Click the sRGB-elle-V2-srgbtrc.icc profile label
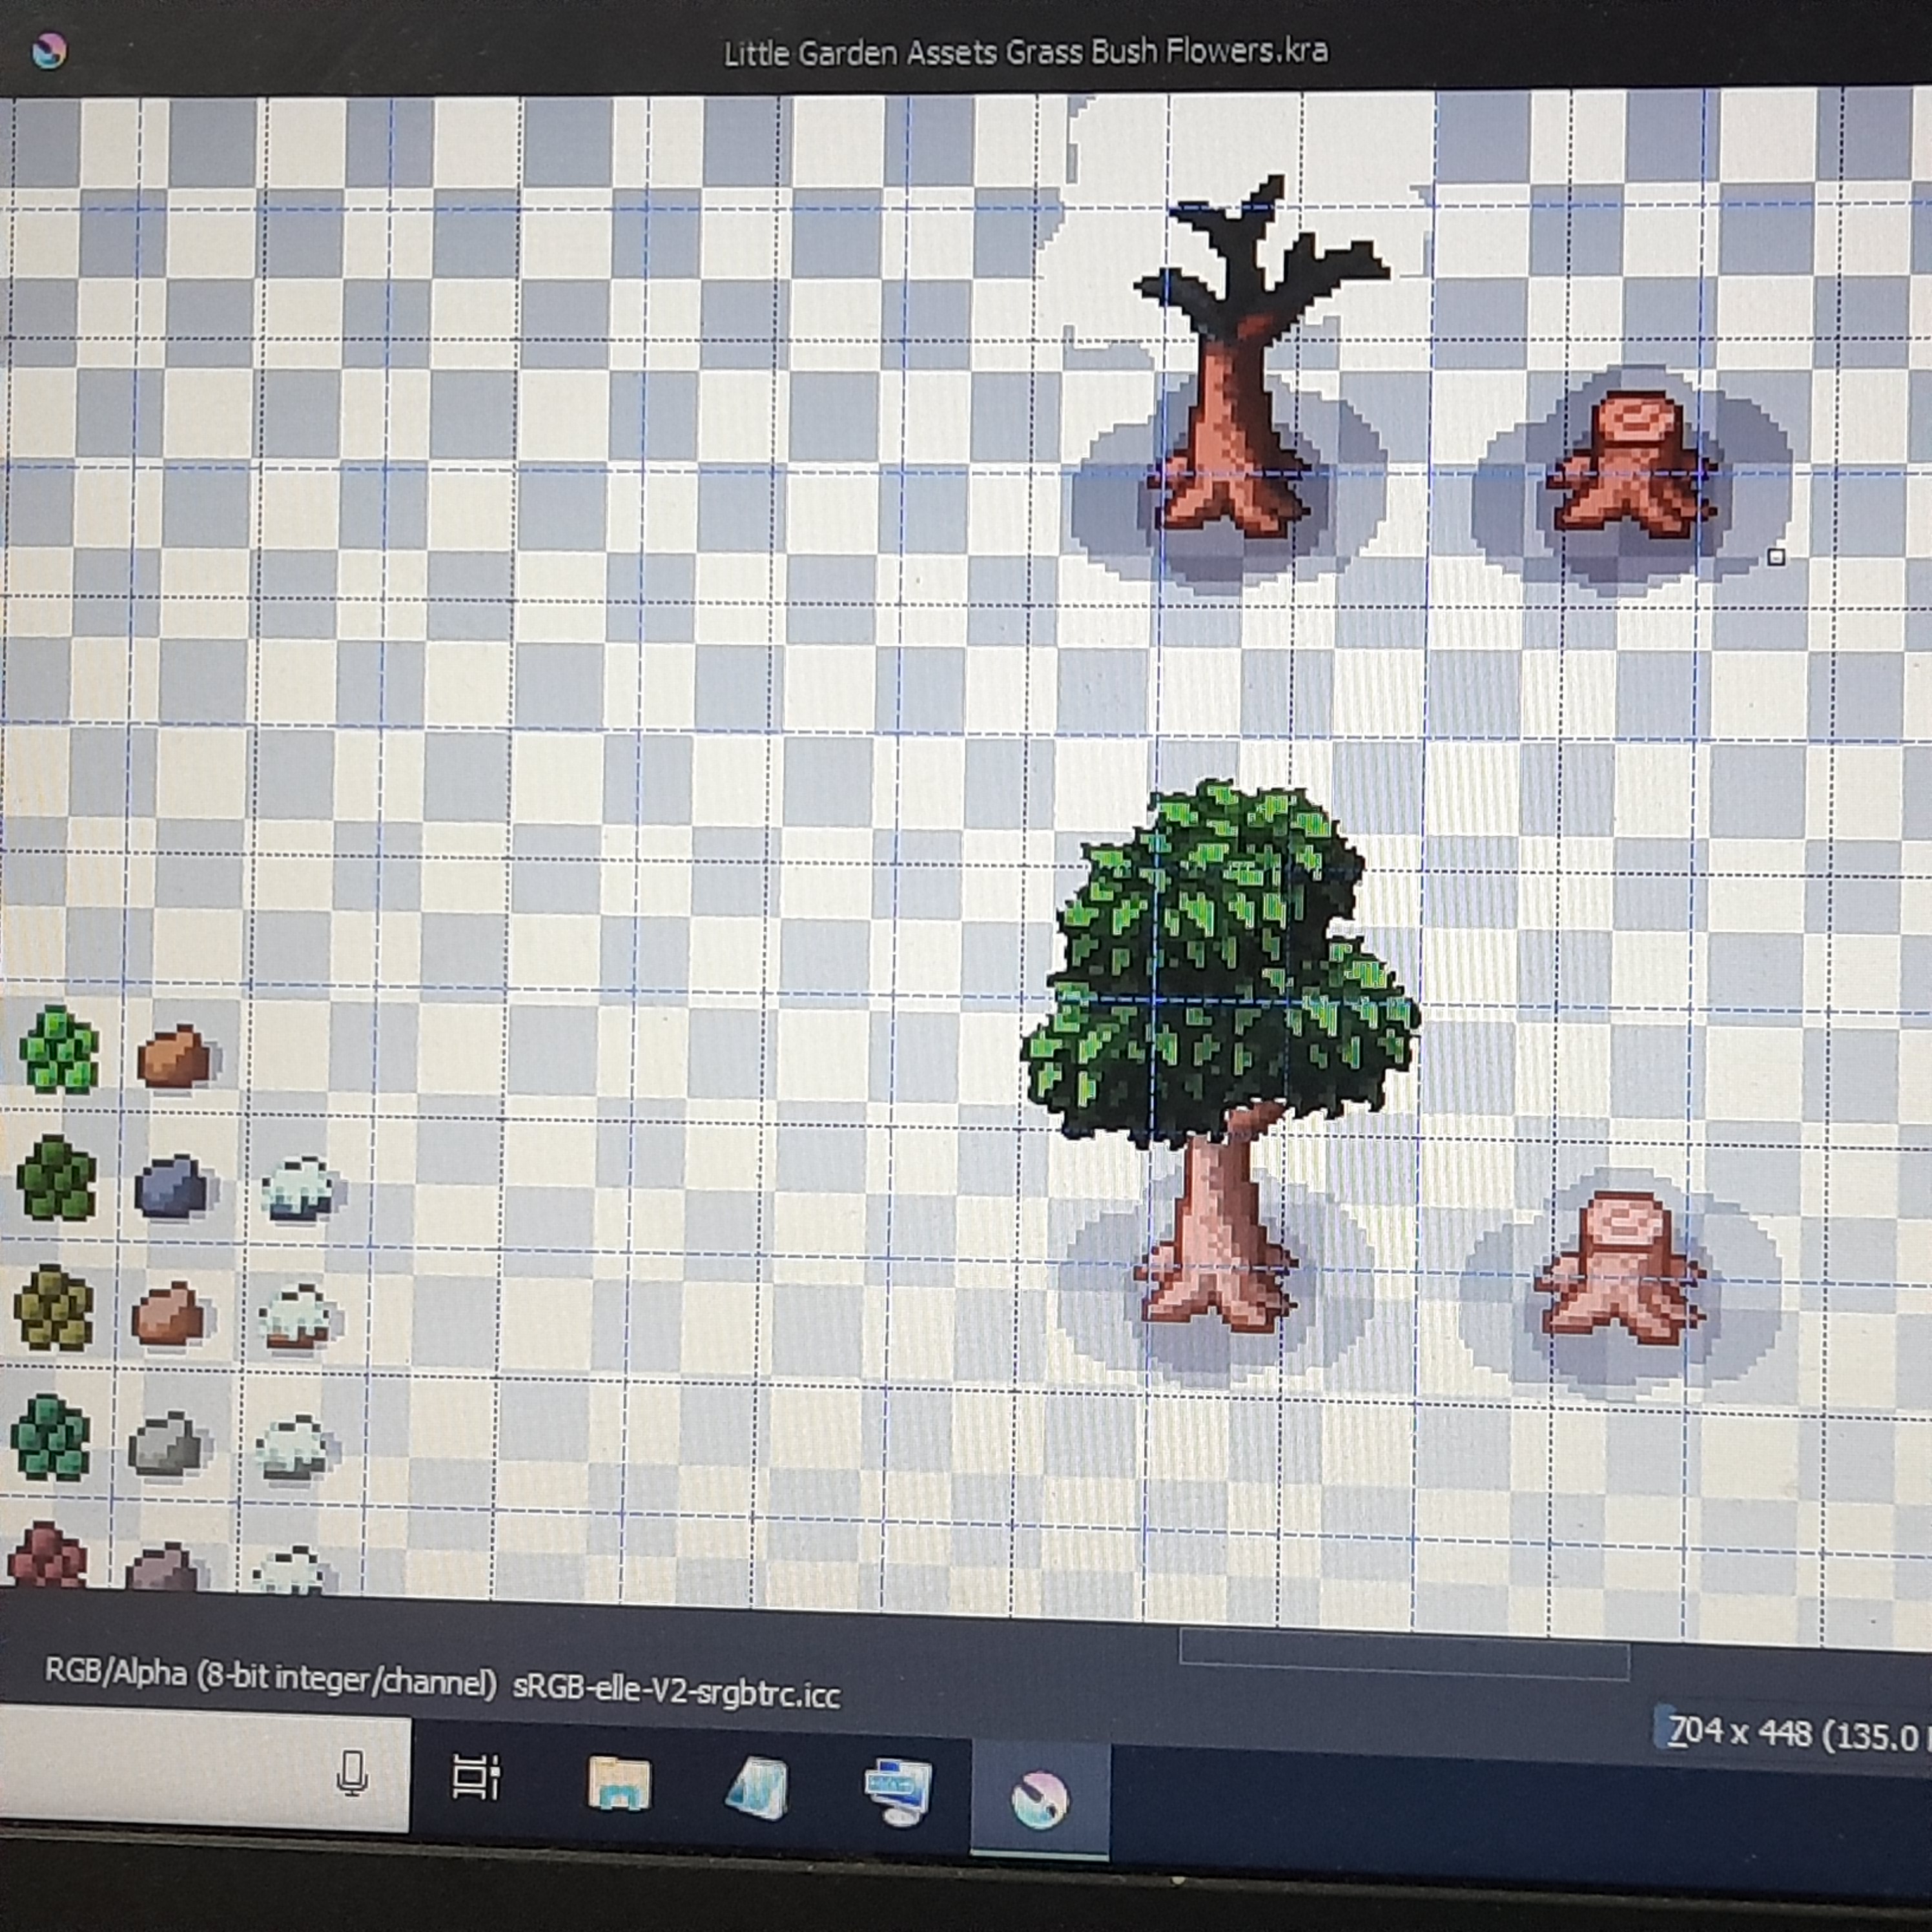Screen dimensions: 1932x1932 (x=676, y=1692)
